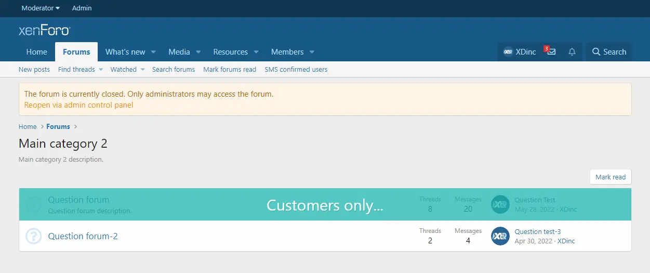Image resolution: width=650 pixels, height=273 pixels.
Task: Click the Question forum-2 question mark icon
Action: (34, 236)
